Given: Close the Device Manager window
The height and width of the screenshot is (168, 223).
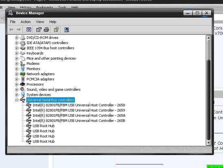Looking at the screenshot, I should point(207,13).
